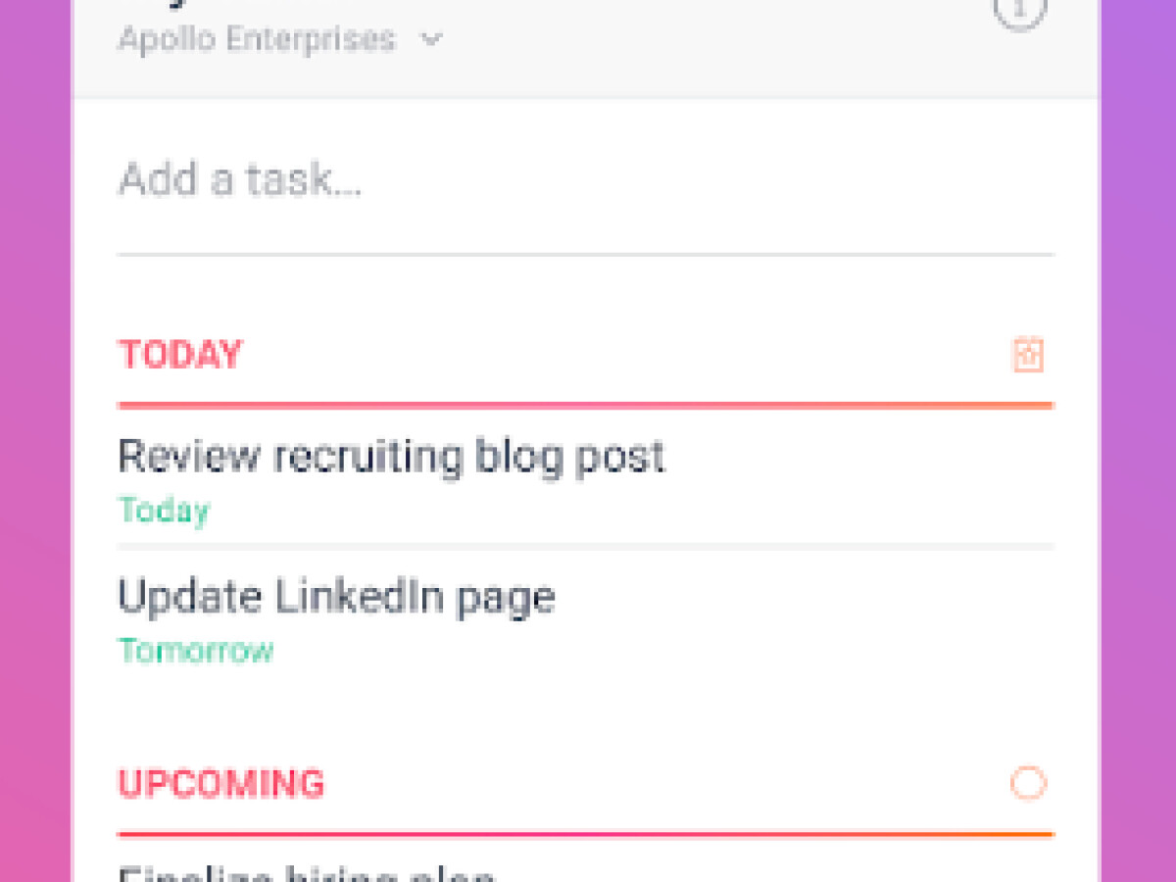Click the Apollo Enterprises workspace name
This screenshot has height=882, width=1176.
coord(256,39)
